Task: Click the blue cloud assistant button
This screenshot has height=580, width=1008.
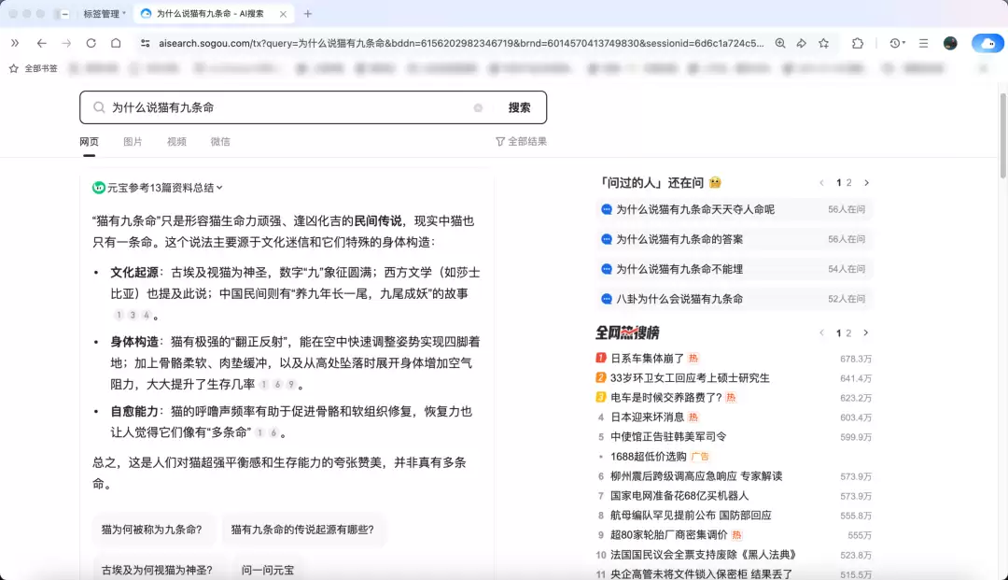Action: coord(987,43)
